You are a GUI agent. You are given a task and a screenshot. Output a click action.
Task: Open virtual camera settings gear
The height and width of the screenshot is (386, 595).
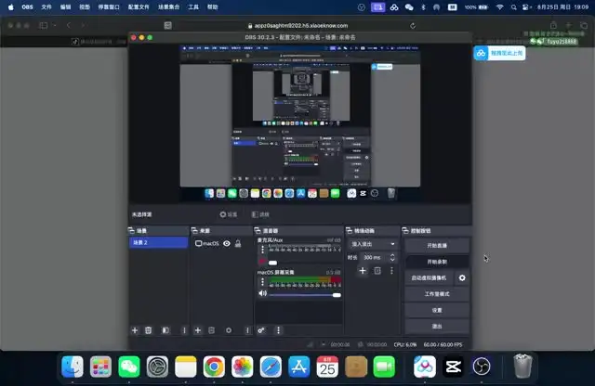[462, 277]
